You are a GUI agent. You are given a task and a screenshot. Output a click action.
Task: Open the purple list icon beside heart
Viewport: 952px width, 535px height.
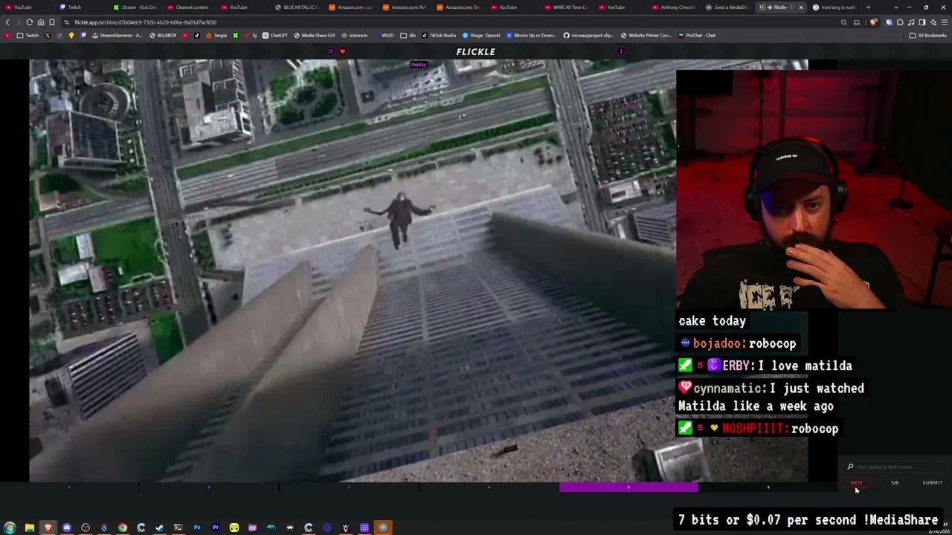tap(331, 51)
